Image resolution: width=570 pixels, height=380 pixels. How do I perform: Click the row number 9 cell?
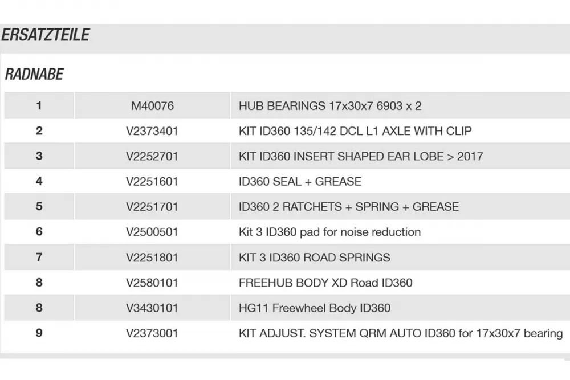39,333
